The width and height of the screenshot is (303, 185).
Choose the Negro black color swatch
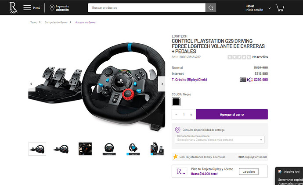tap(176, 102)
